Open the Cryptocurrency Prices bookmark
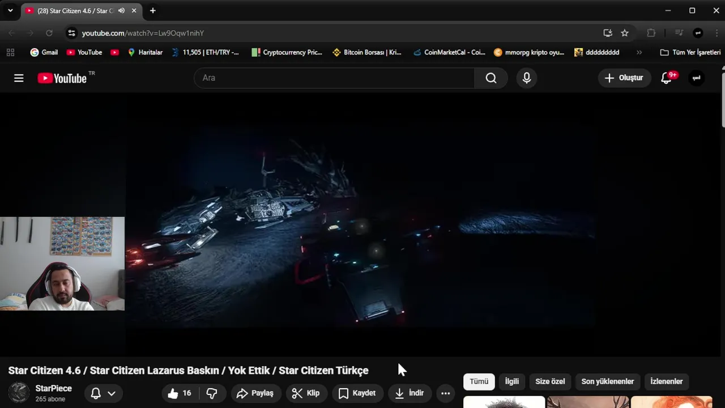725x408 pixels. coord(287,52)
